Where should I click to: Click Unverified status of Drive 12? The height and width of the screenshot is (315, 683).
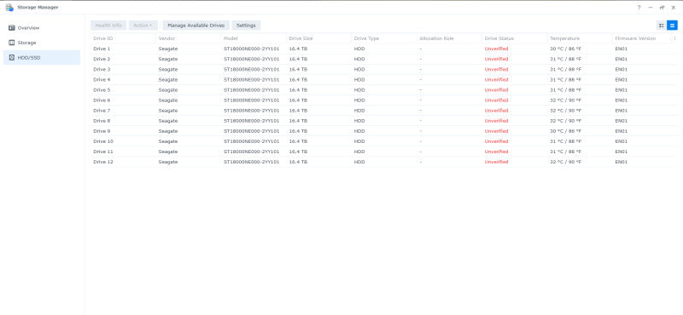pyautogui.click(x=496, y=162)
